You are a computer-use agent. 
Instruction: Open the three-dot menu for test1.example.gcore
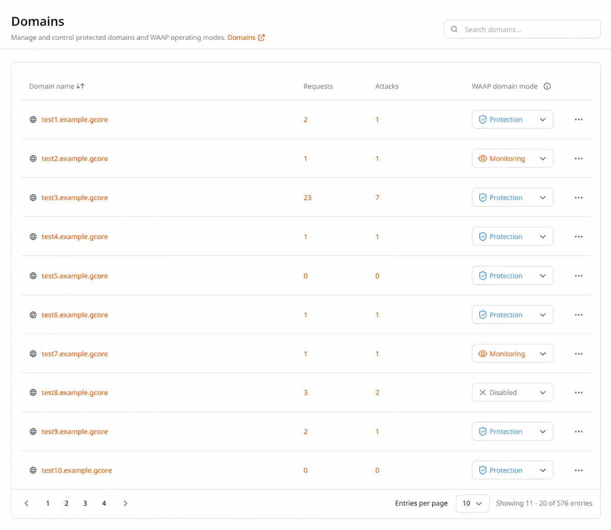point(578,119)
